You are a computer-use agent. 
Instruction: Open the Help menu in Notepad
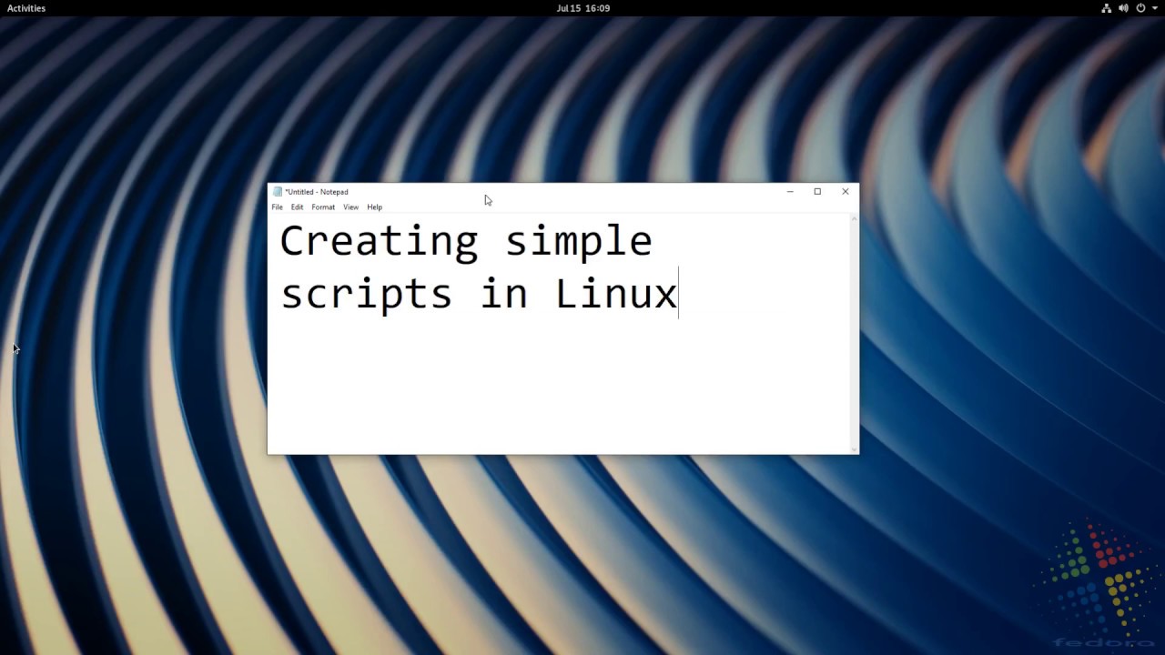pos(374,207)
